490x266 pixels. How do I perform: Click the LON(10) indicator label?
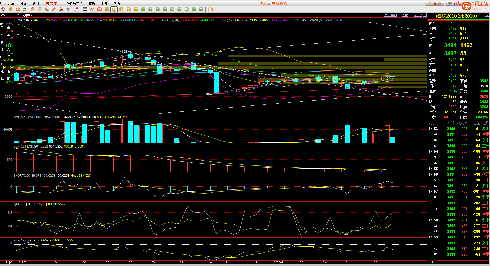[20, 147]
